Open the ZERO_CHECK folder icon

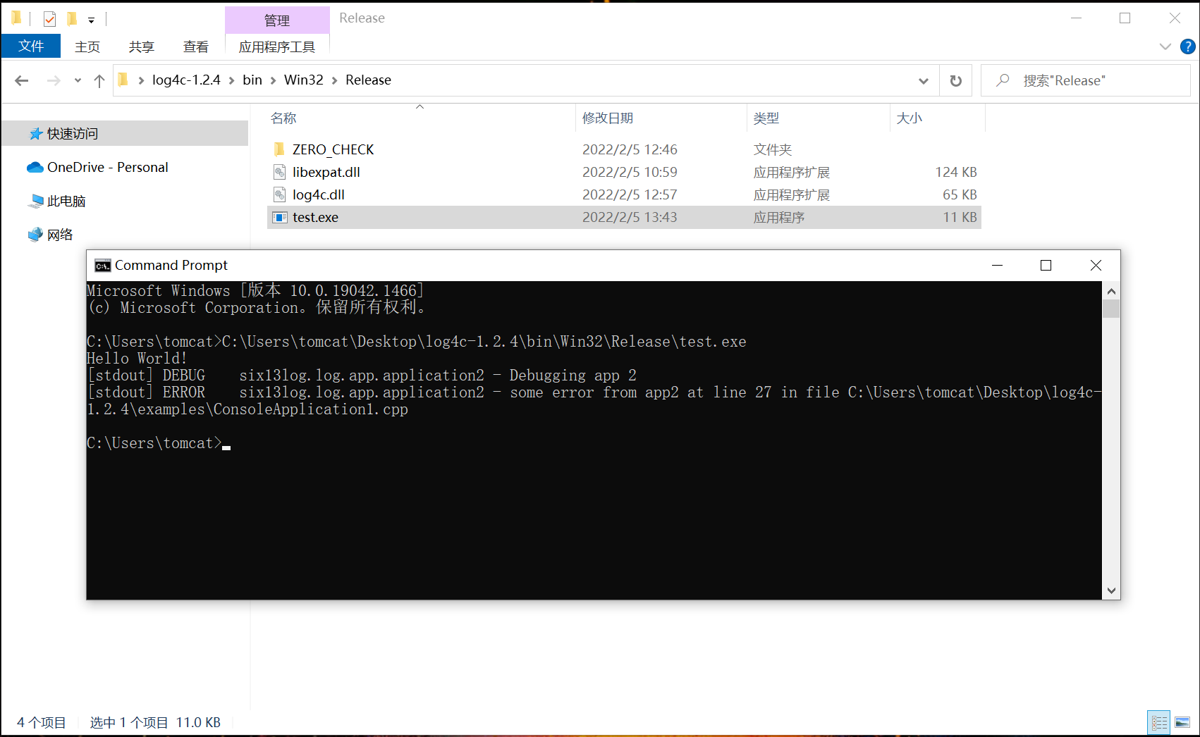(x=280, y=149)
